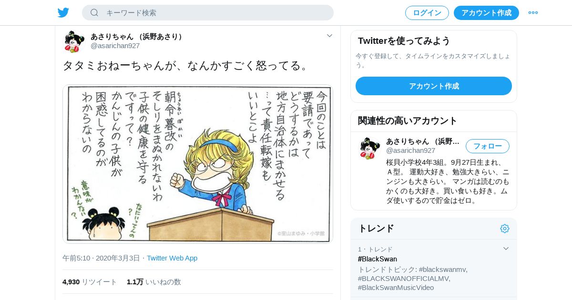Image resolution: width=572 pixels, height=300 pixels.
Task: Open @asarichan927 handle in tweet header
Action: (115, 46)
